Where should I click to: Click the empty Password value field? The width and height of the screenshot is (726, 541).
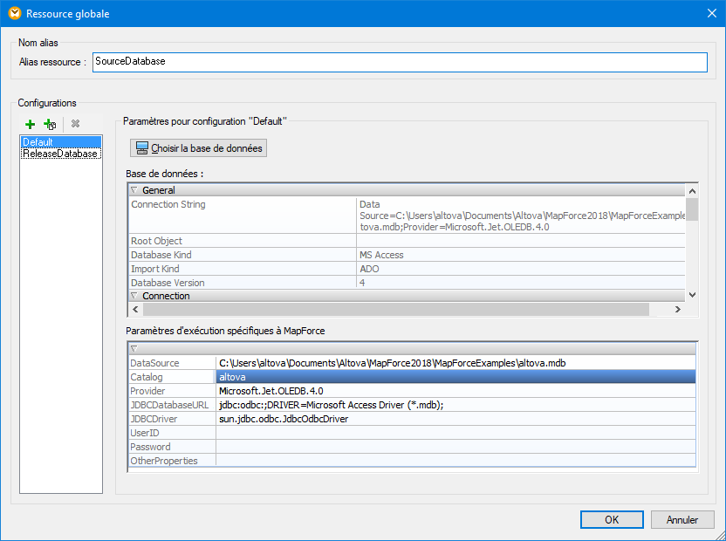pyautogui.click(x=454, y=447)
